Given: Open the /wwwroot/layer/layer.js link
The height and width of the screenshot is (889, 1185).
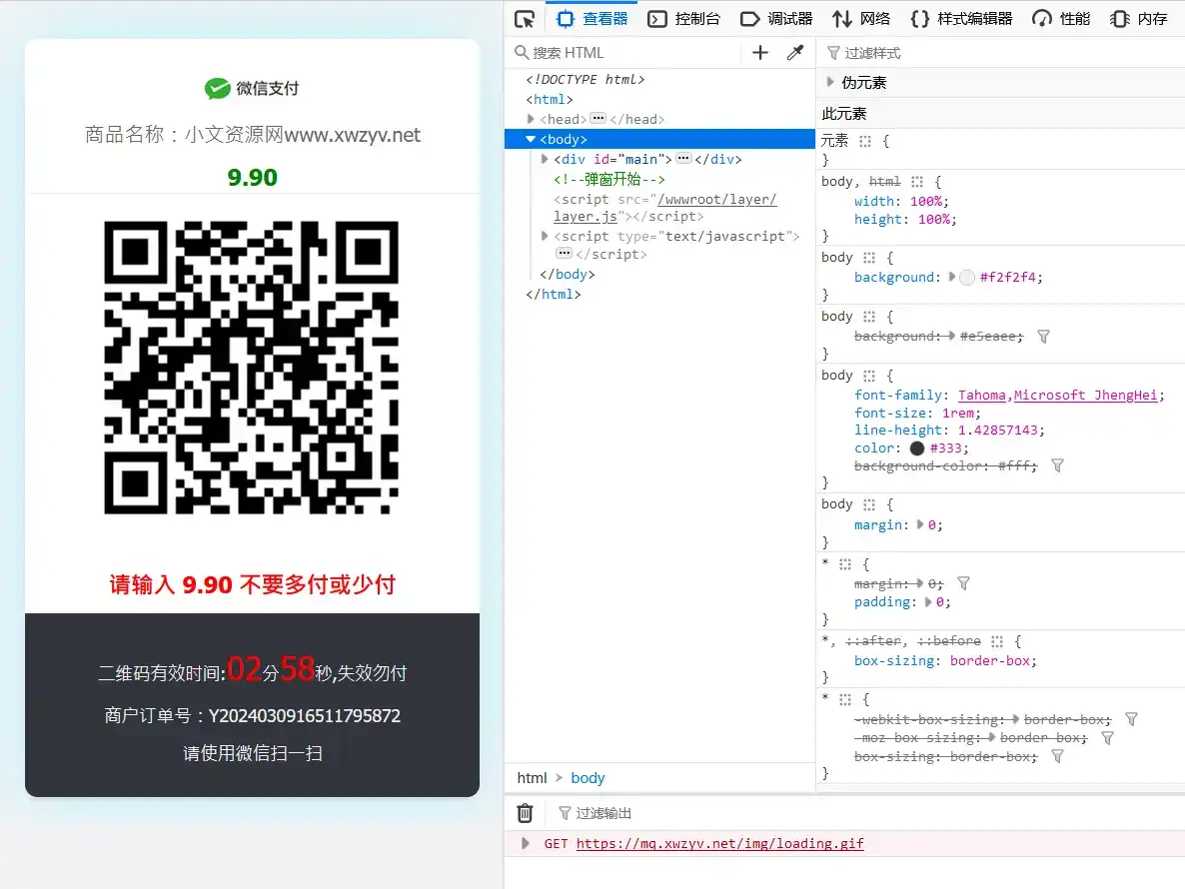Looking at the screenshot, I should point(665,208).
